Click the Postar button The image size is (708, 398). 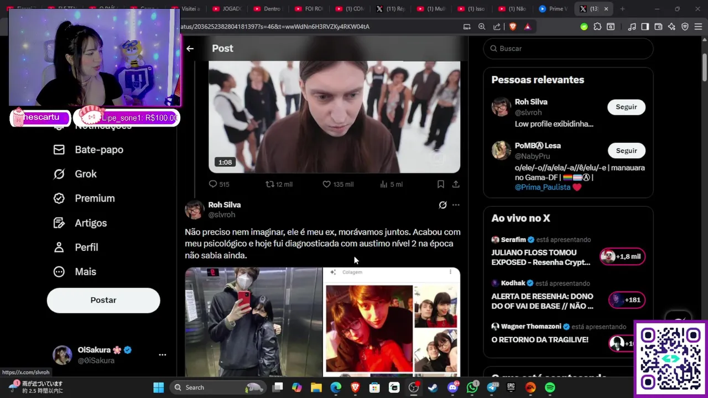click(x=103, y=300)
